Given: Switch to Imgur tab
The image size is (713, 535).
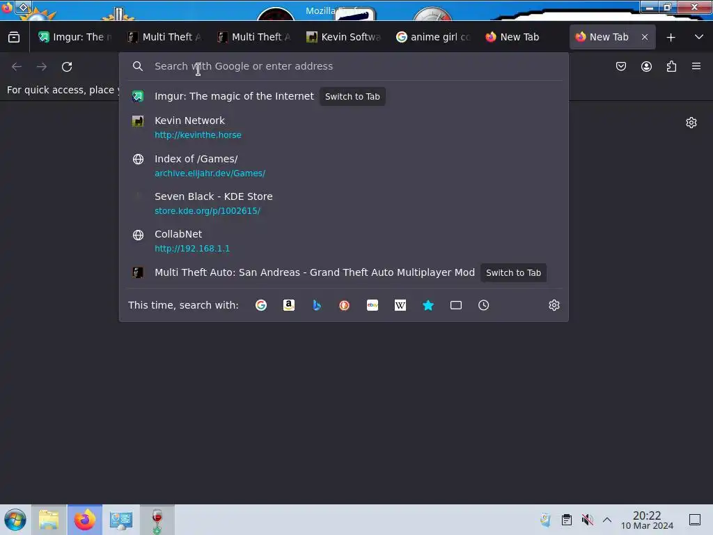Looking at the screenshot, I should coord(75,38).
